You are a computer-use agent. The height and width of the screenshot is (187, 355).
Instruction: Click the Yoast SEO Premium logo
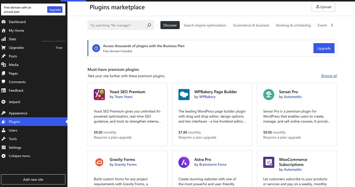click(x=99, y=95)
